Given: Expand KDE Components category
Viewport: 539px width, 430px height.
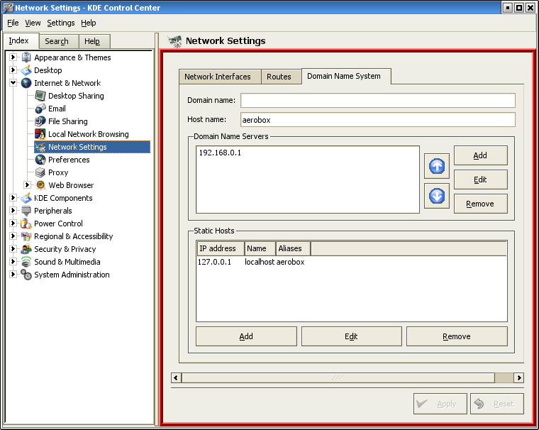Looking at the screenshot, I should 13,197.
